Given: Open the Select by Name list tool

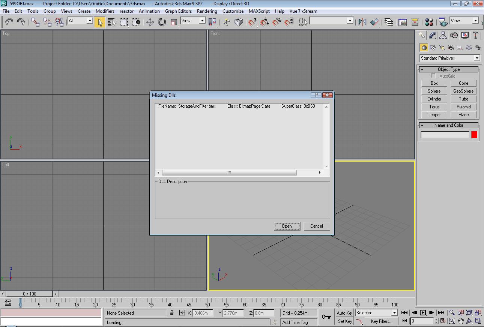Looking at the screenshot, I should click(112, 22).
